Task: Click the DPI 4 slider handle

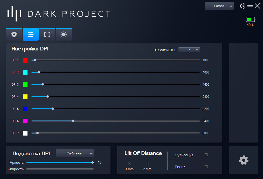Action: pos(48,96)
